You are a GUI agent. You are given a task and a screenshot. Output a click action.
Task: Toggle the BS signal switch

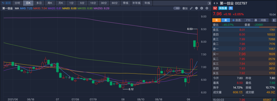[177, 8]
